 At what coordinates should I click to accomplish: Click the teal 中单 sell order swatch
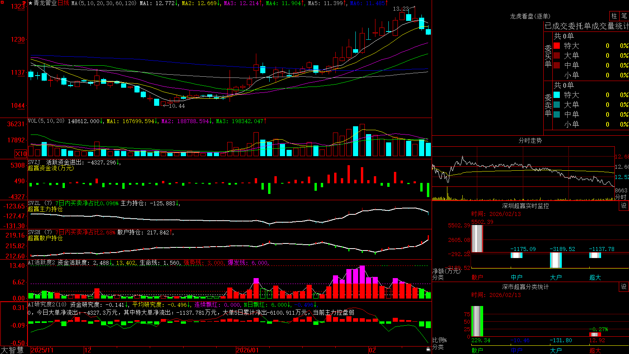click(557, 114)
